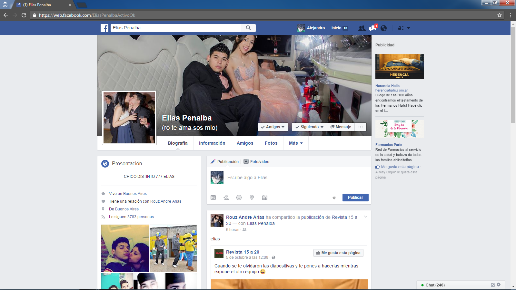The image size is (516, 290).
Task: Expand the Más tab dropdown
Action: point(296,143)
